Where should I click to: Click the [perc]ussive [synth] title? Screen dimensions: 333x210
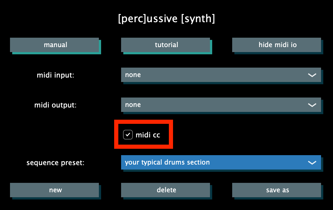[x=166, y=19]
